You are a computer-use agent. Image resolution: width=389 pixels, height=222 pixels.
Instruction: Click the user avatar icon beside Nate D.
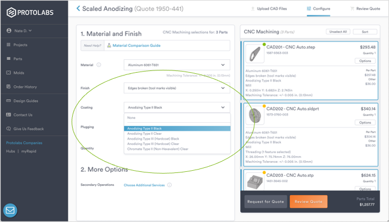pos(9,31)
